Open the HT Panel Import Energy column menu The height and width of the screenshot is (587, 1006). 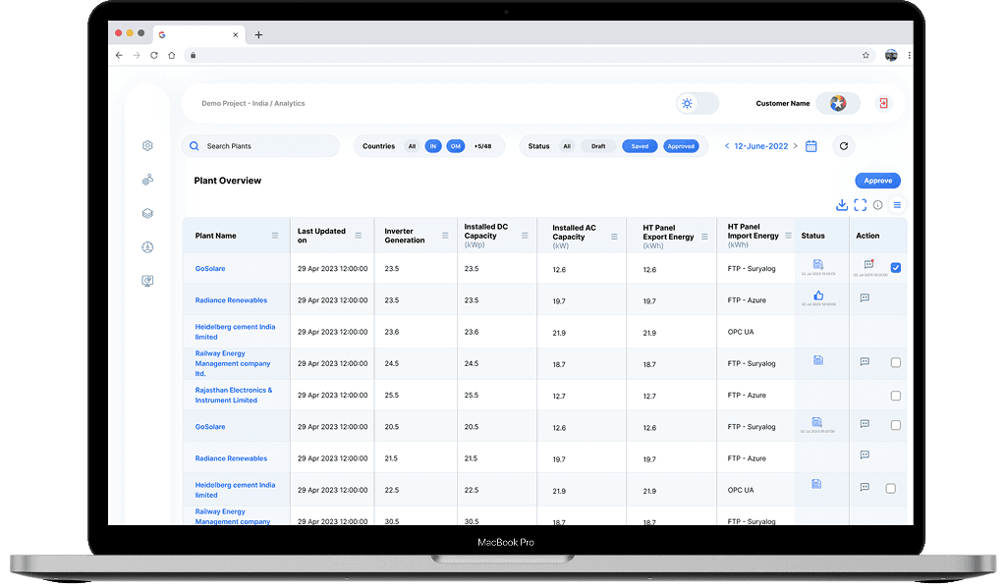pos(789,236)
